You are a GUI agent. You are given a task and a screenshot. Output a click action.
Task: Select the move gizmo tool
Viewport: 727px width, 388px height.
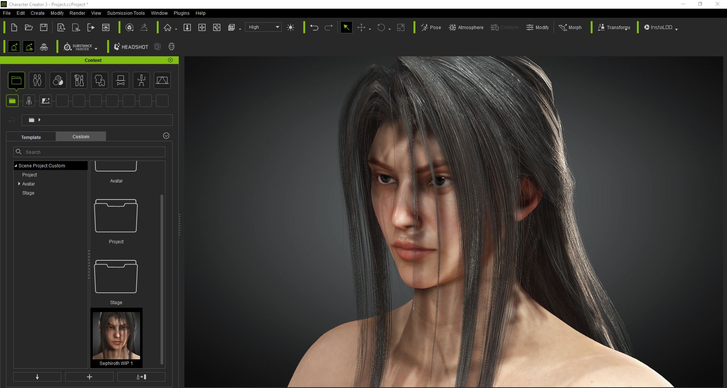click(x=361, y=27)
